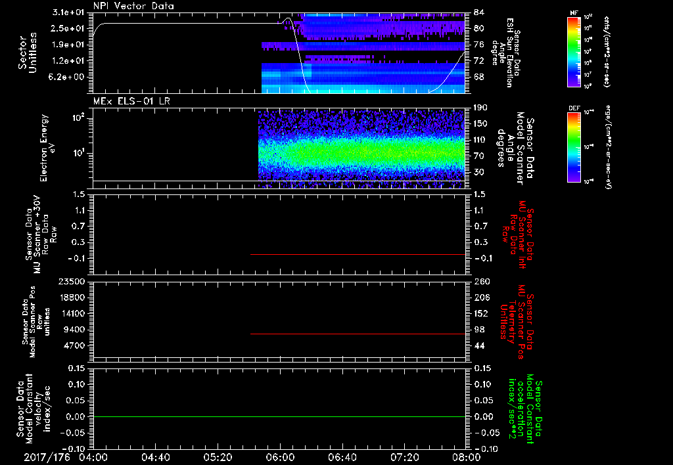Click the '1.2e+01' sector tick value
The image size is (673, 465).
coord(68,61)
